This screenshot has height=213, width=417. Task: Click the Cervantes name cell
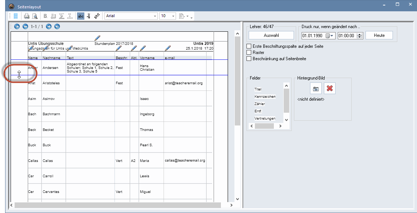point(51,192)
